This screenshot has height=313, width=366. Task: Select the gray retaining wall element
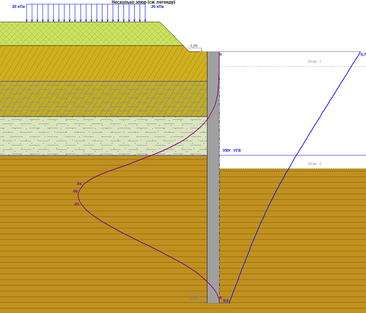(x=213, y=177)
